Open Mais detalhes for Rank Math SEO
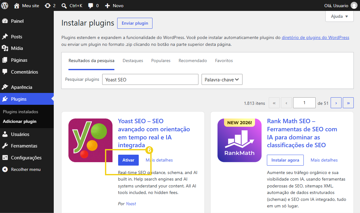Screen dimensions: 360x213 tap(324, 160)
